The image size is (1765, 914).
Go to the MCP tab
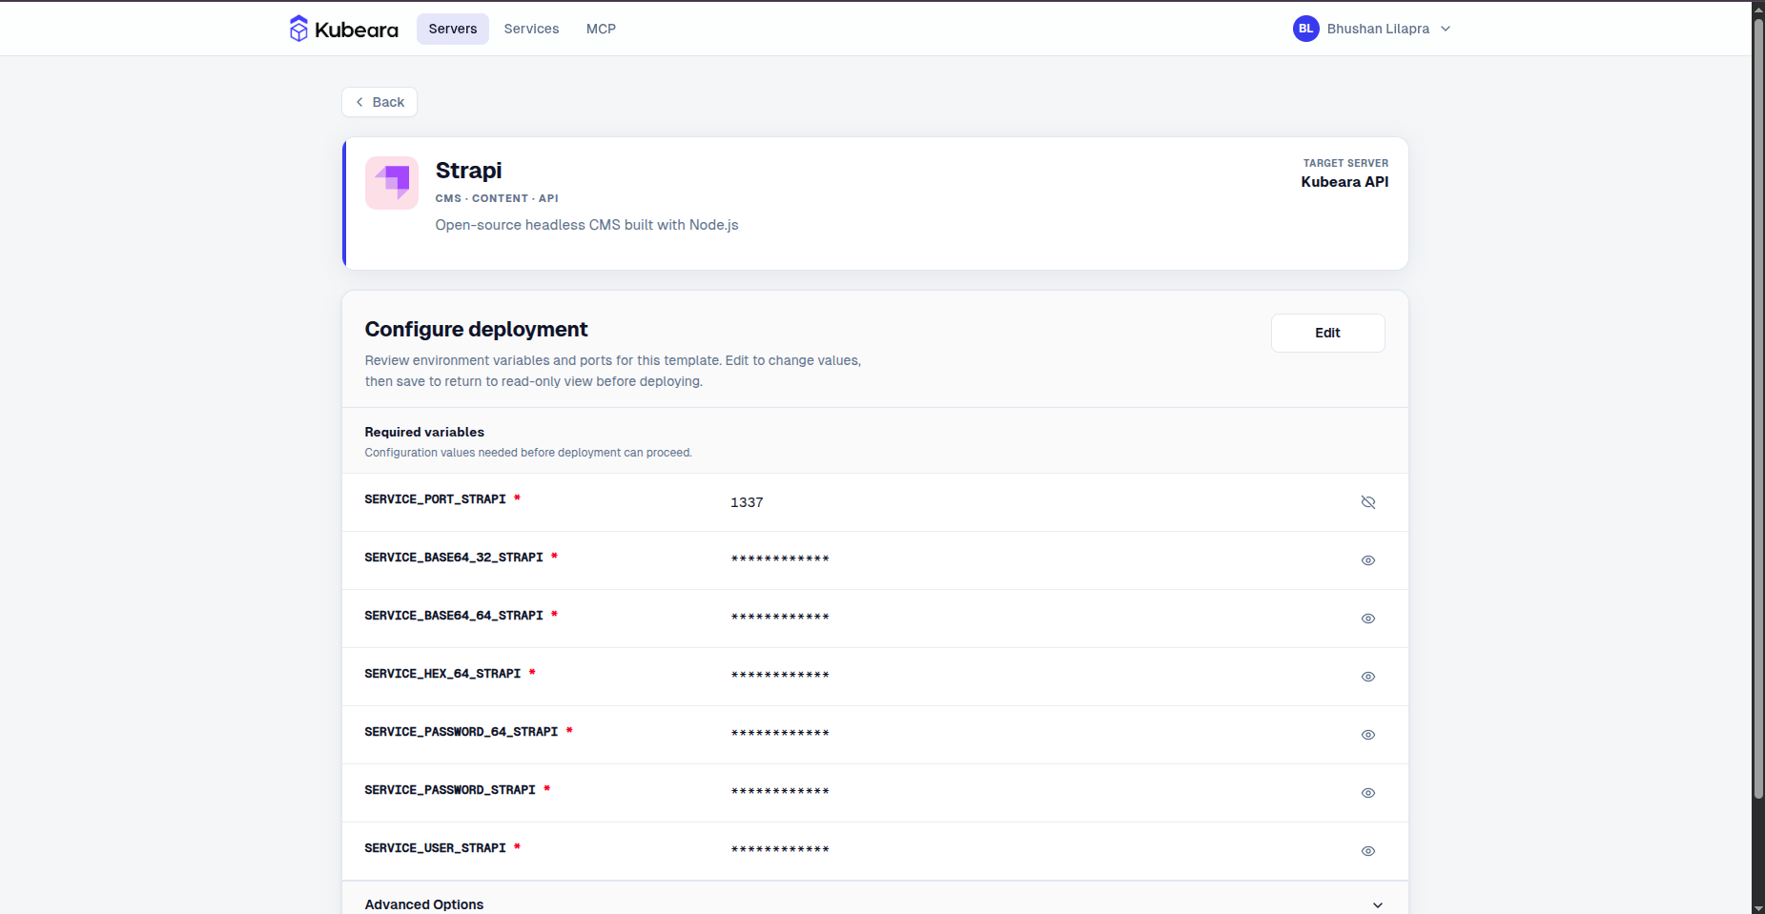(601, 29)
